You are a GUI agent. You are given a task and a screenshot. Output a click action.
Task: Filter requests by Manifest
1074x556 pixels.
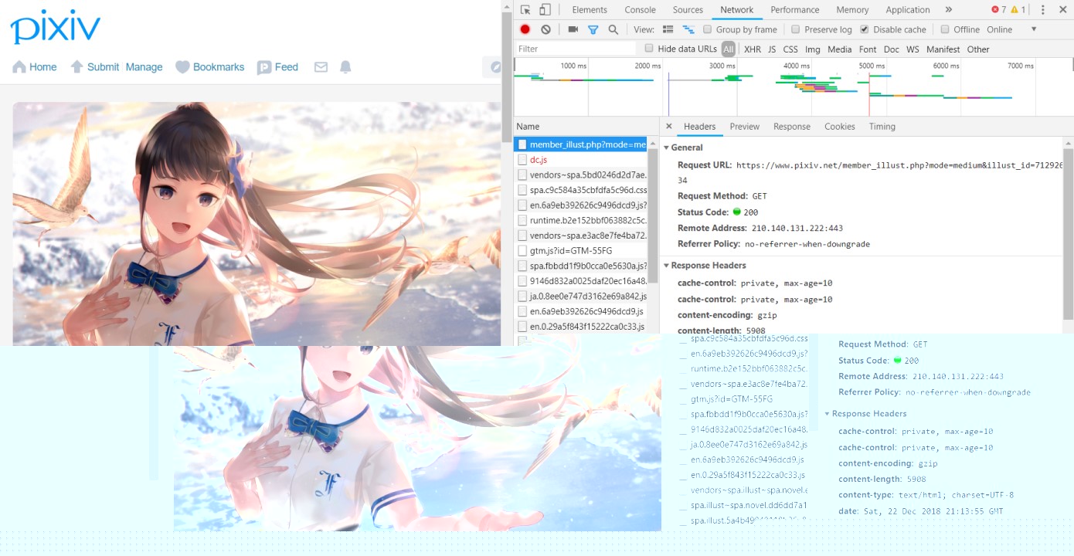[943, 49]
